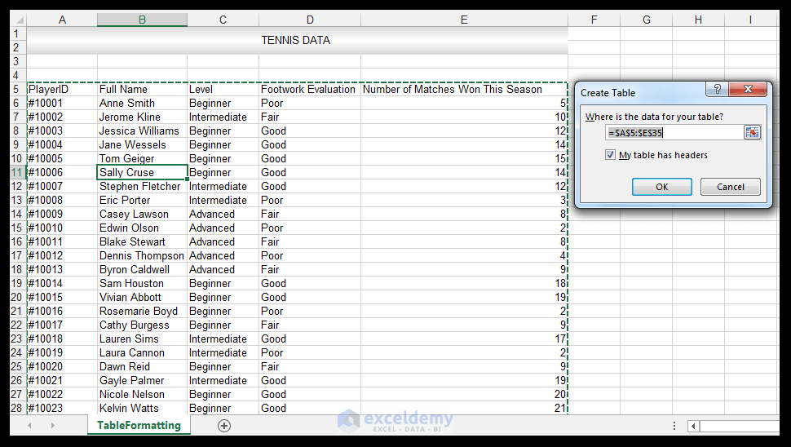The width and height of the screenshot is (791, 447).
Task: Select cell containing Dawn Reid
Action: coord(142,367)
